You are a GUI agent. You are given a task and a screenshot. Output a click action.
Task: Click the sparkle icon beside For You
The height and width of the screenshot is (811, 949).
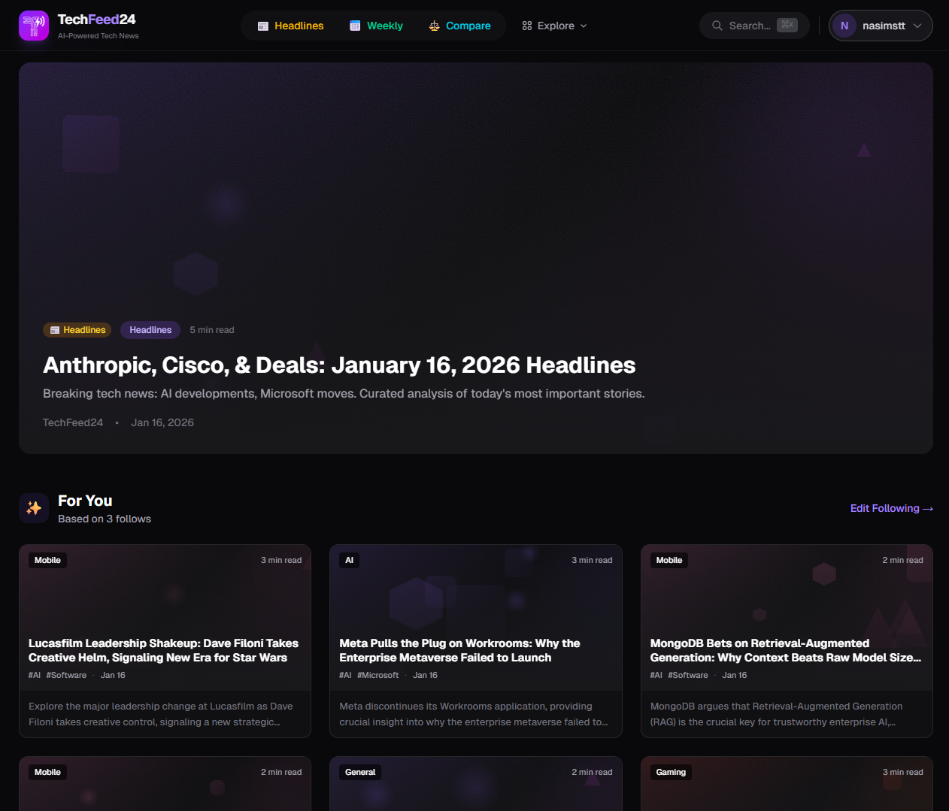click(x=33, y=507)
